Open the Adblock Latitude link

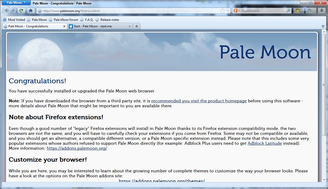coord(265,143)
